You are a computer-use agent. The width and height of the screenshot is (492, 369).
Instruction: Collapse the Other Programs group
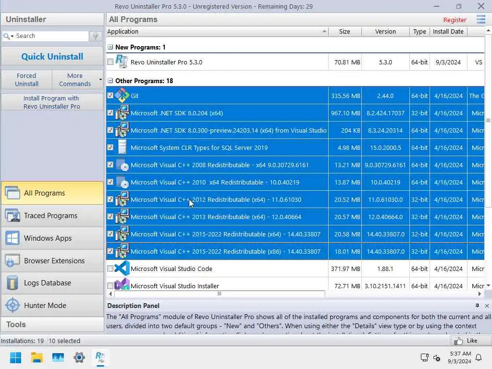coord(110,81)
